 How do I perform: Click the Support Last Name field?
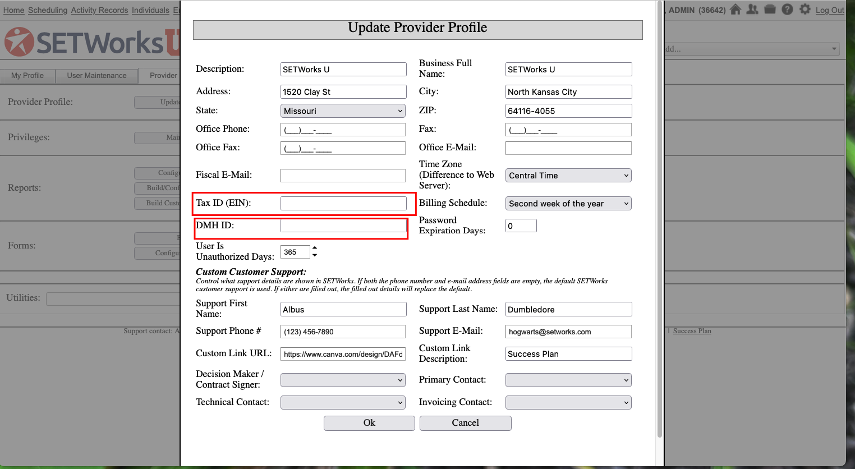(x=569, y=310)
